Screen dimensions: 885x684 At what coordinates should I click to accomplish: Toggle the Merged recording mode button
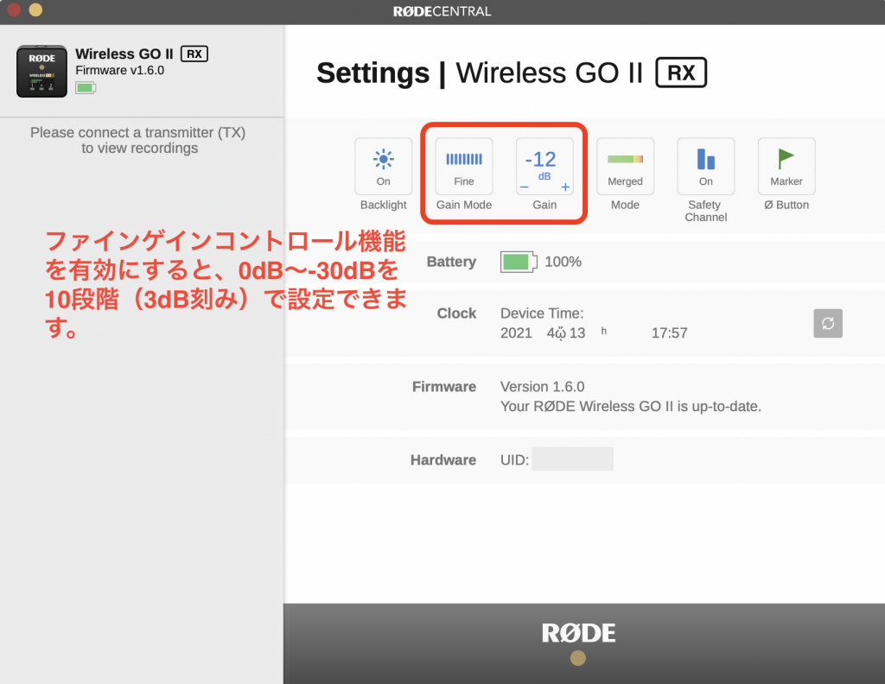tap(626, 167)
